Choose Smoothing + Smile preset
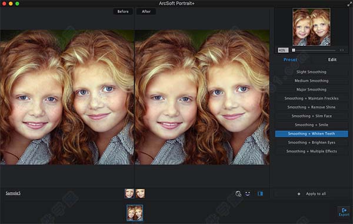 (311, 125)
